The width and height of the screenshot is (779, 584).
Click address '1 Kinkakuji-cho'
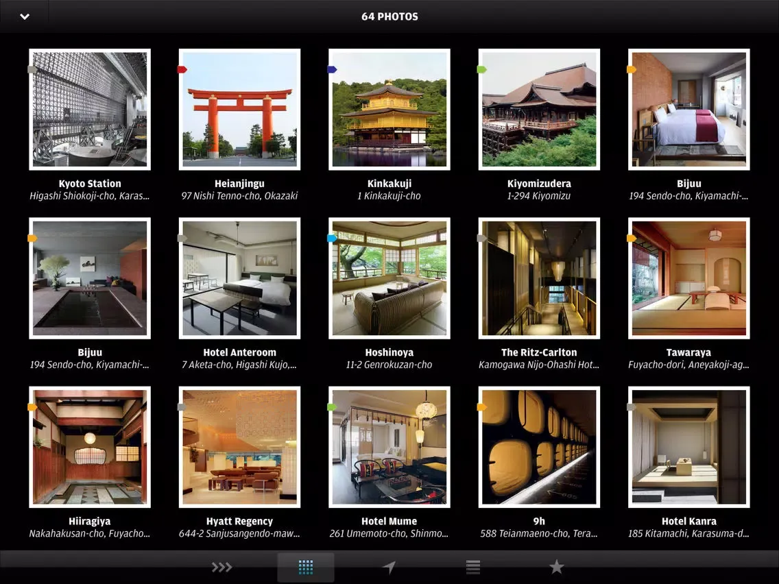(x=389, y=195)
